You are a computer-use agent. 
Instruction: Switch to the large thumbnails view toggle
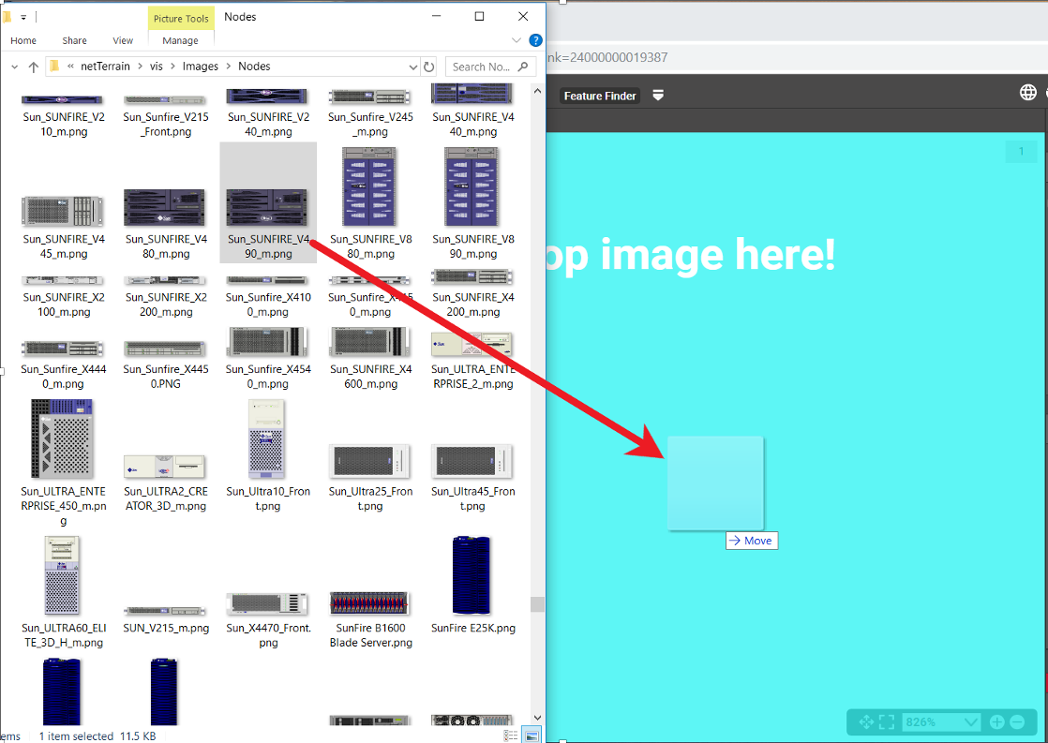point(531,736)
